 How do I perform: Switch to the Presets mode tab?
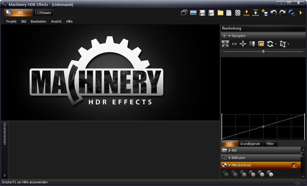pos(43,13)
